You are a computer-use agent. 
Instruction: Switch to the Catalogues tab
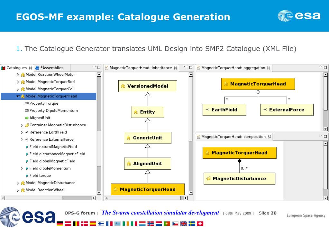pyautogui.click(x=17, y=68)
